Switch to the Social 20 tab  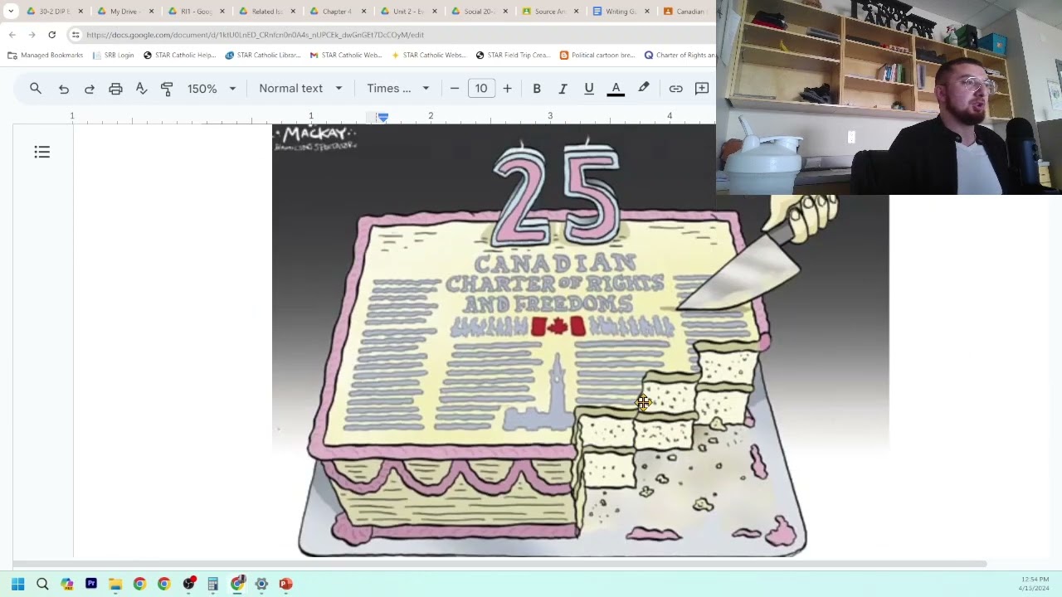tap(478, 12)
